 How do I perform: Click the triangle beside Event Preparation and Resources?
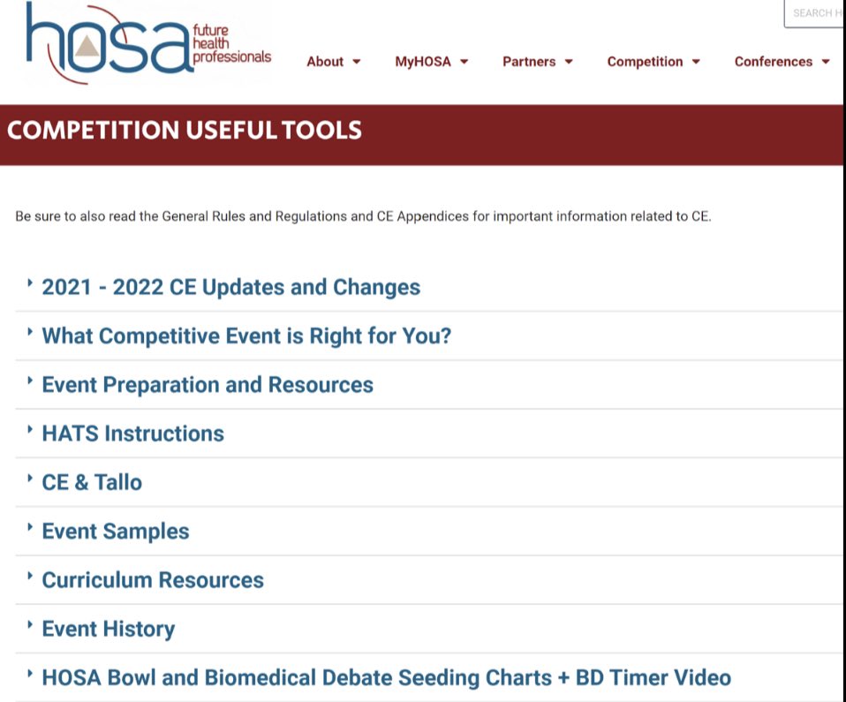(x=30, y=381)
